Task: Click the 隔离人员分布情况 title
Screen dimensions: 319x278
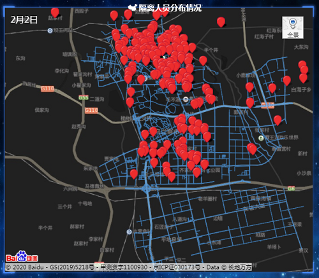Action: tap(170, 8)
